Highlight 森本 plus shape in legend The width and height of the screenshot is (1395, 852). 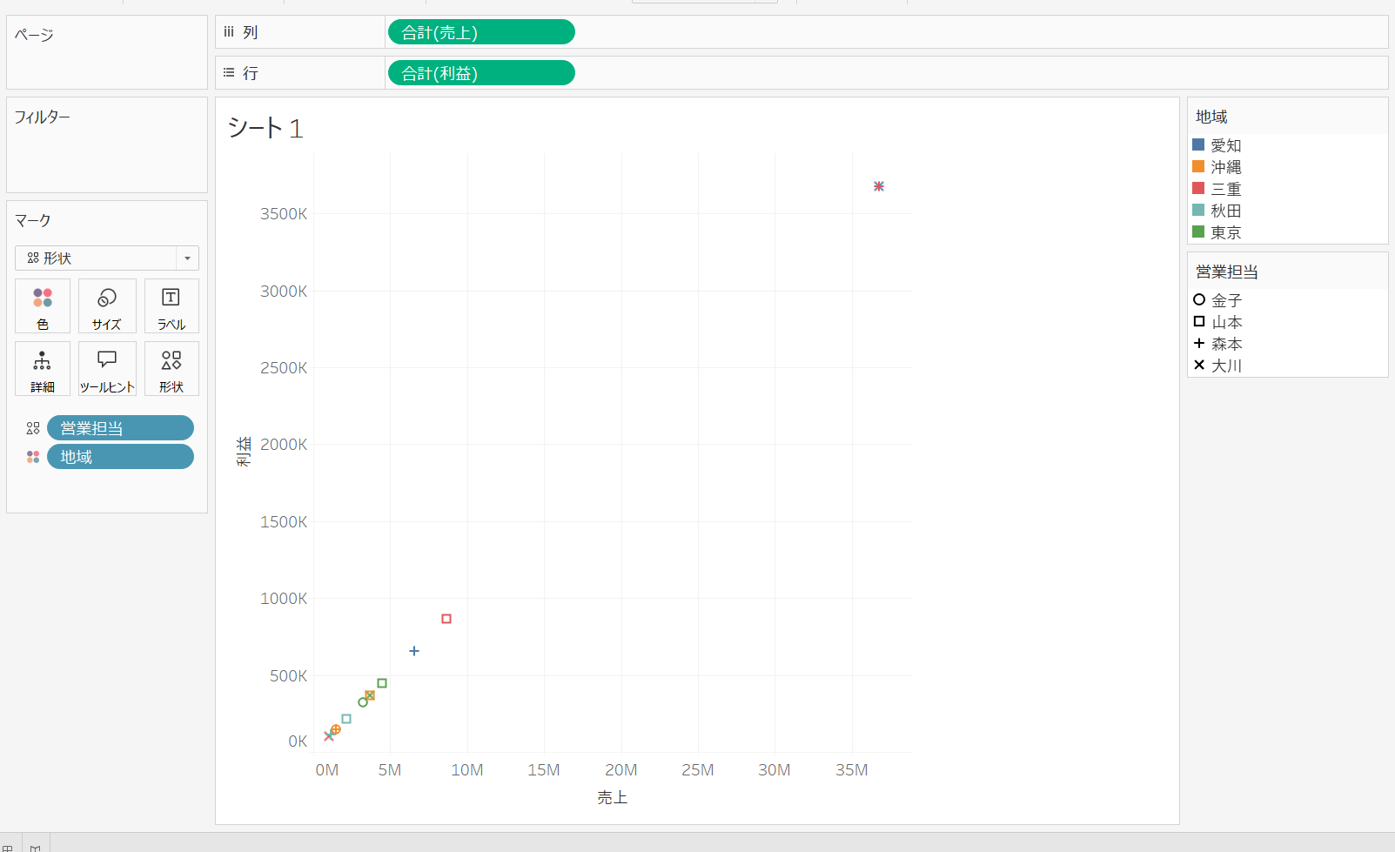click(1199, 344)
